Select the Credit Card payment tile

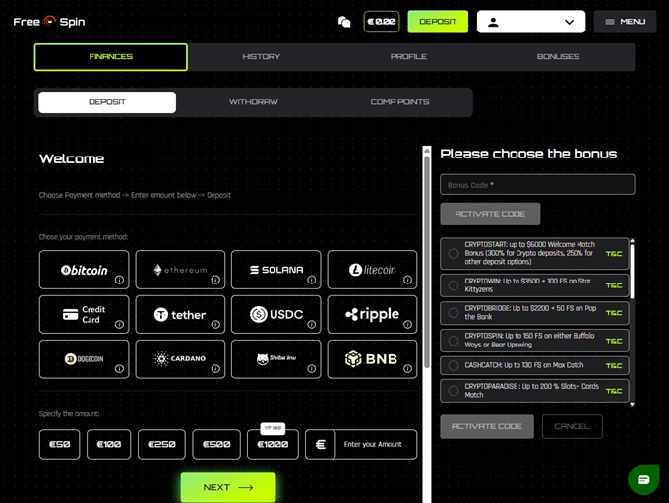pos(84,314)
